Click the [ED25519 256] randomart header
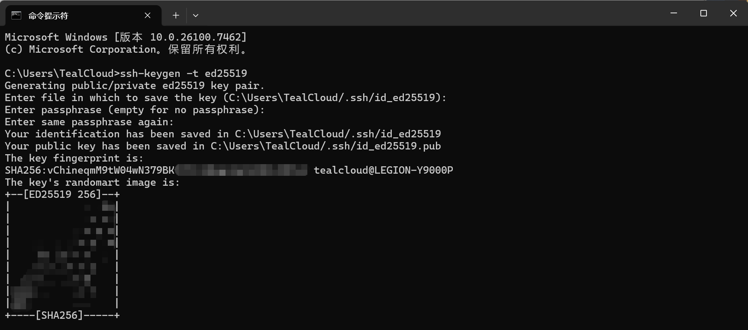The image size is (748, 330). point(62,194)
